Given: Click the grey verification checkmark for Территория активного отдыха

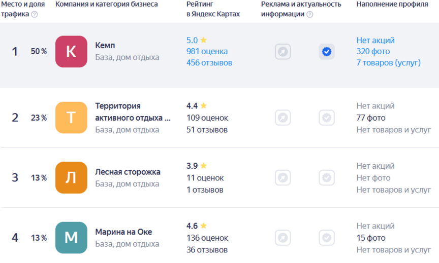Looking at the screenshot, I should click(x=327, y=118).
